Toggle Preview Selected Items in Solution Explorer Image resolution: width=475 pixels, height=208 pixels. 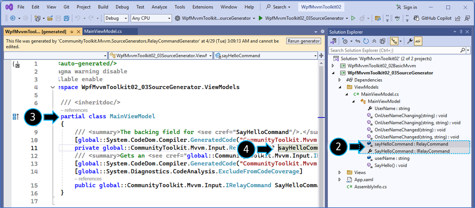[x=418, y=41]
